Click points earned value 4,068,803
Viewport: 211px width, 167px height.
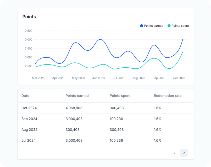74,108
